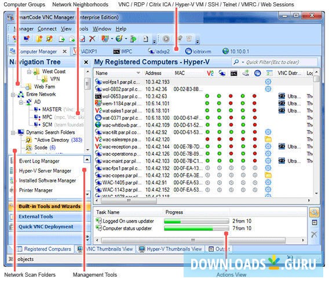The width and height of the screenshot is (329, 283).
Task: Open Quick VNC Deployment panel
Action: click(x=46, y=227)
